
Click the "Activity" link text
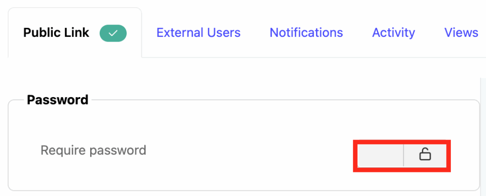point(393,33)
